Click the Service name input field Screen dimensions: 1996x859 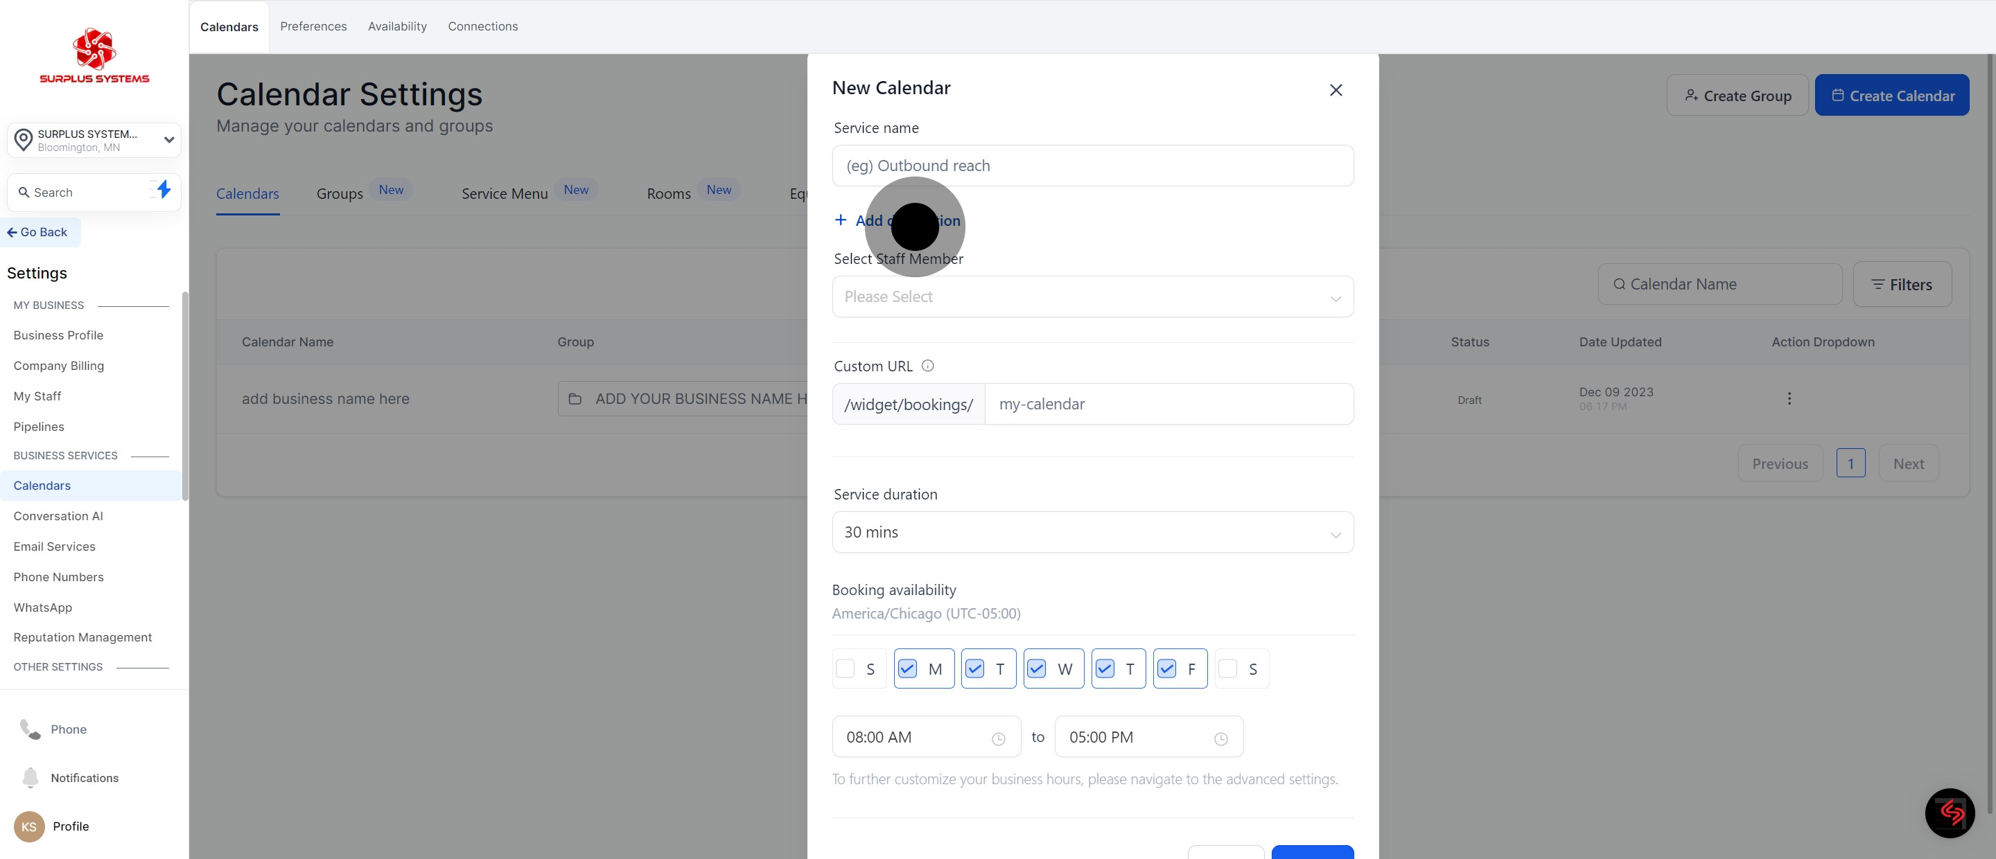[1092, 166]
